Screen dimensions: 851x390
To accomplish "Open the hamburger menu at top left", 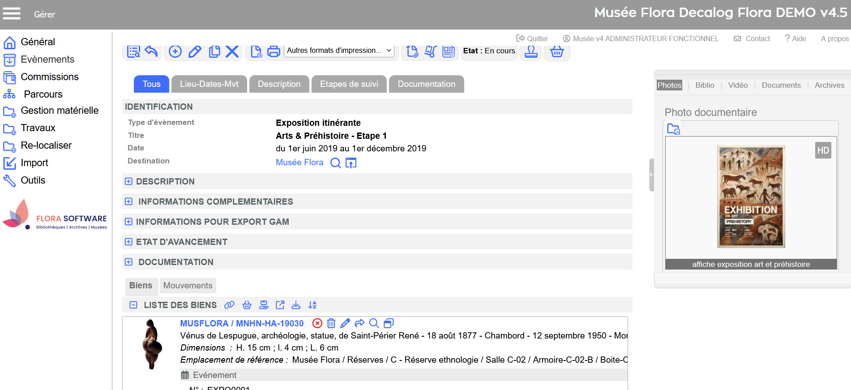I will pyautogui.click(x=12, y=14).
